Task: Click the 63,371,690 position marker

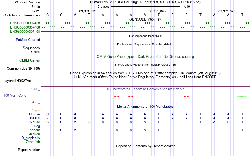Action: [157, 11]
